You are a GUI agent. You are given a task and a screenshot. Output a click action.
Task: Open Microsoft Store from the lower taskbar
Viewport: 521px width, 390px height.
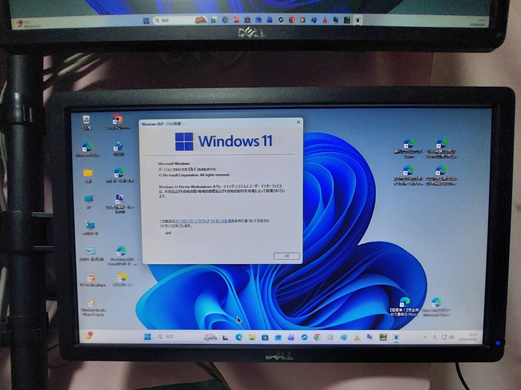coord(265,337)
